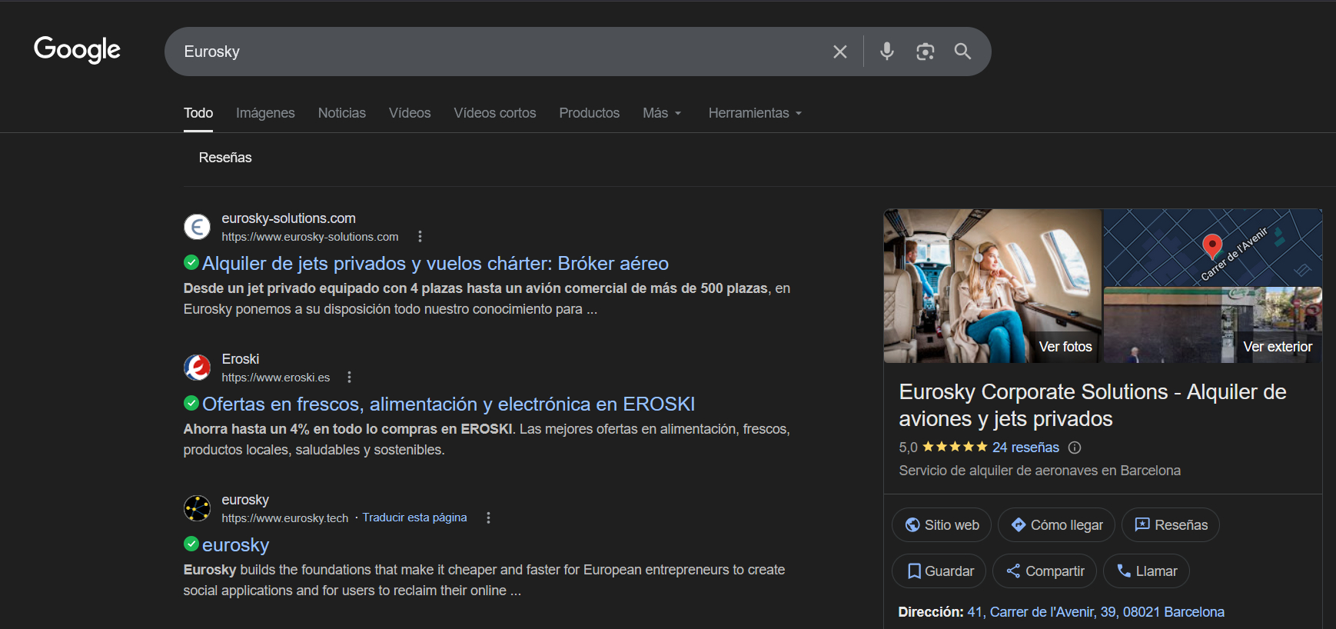Expand the Herramientas tools menu

(755, 113)
